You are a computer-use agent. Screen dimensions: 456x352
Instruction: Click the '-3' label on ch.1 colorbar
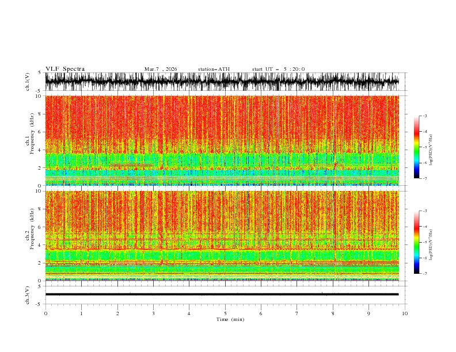point(424,116)
